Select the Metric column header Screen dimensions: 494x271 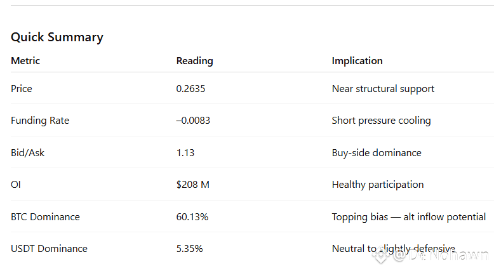click(x=25, y=61)
